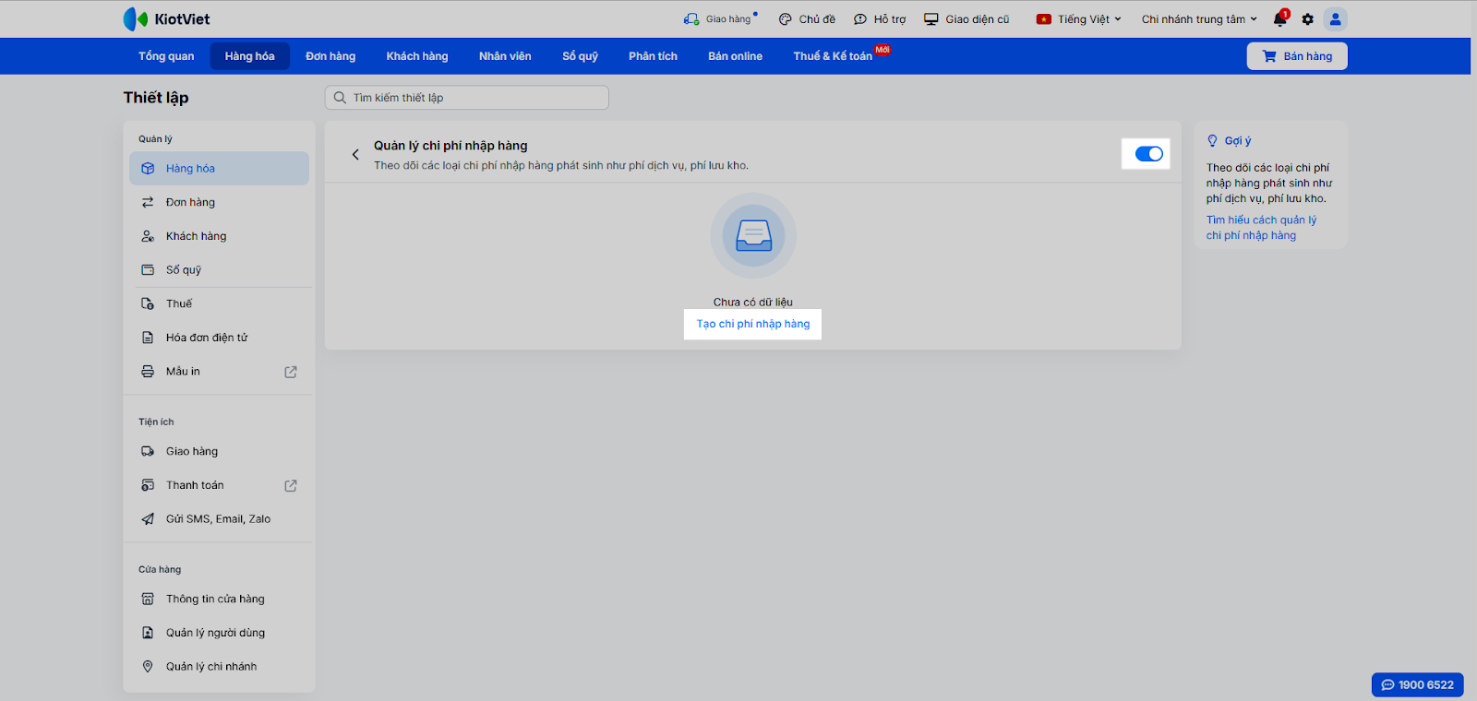Click the Chưa có dữ liệu text
1477x701 pixels.
[x=753, y=303]
